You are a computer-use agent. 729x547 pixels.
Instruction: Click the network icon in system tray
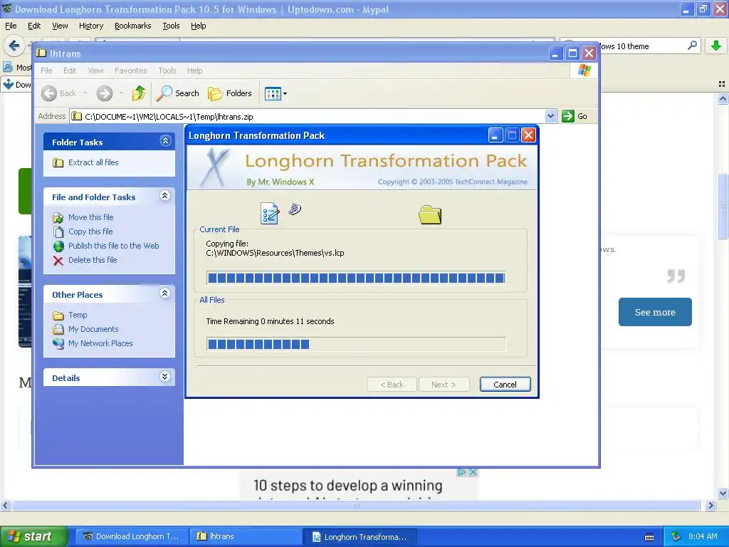click(676, 536)
